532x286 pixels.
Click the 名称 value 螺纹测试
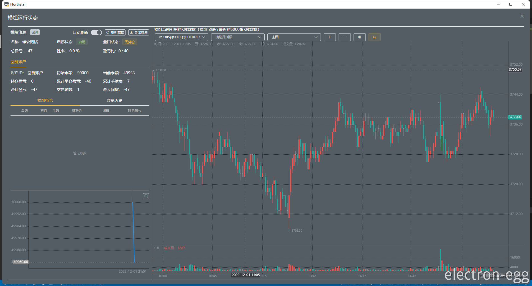coord(30,42)
